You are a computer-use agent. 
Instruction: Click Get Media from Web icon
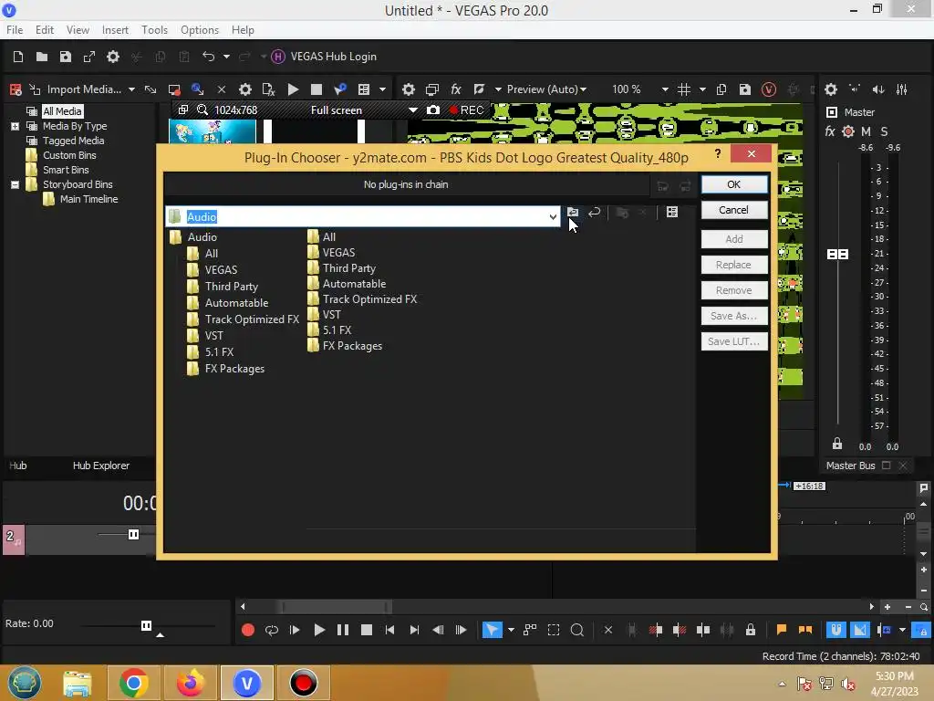198,89
